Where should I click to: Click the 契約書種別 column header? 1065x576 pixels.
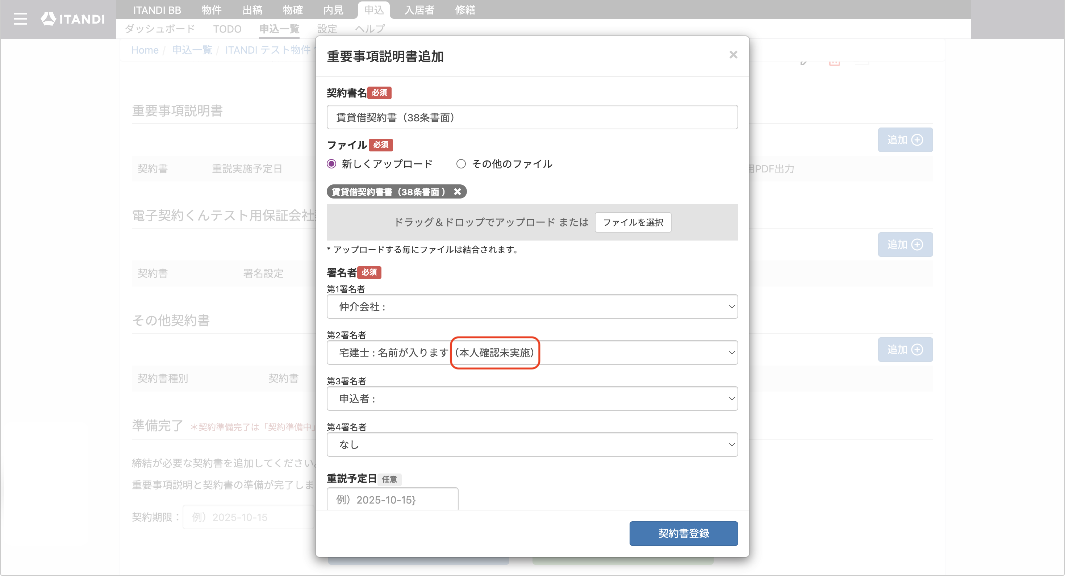pos(163,378)
